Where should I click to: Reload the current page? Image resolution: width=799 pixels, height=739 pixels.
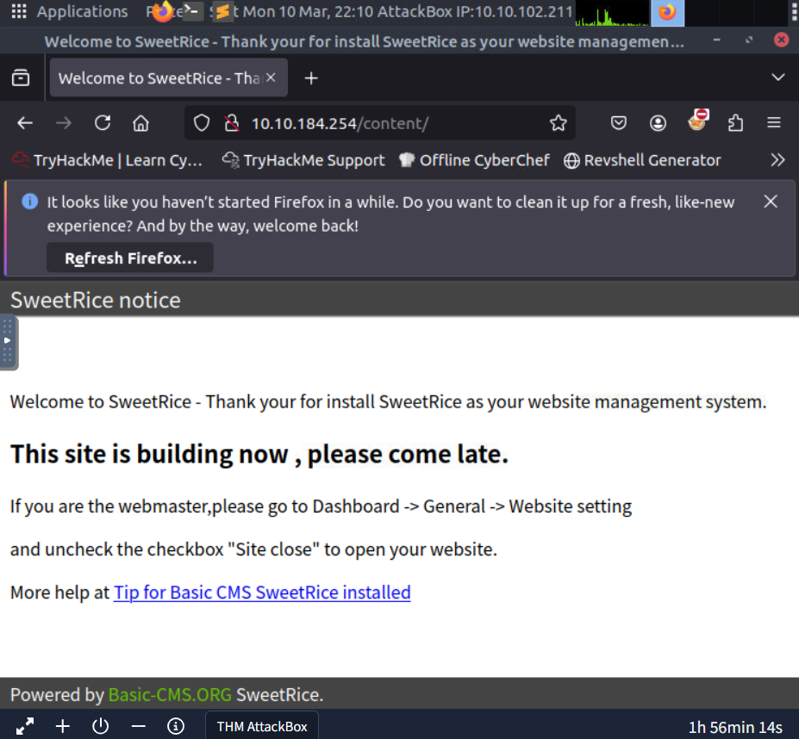[103, 123]
